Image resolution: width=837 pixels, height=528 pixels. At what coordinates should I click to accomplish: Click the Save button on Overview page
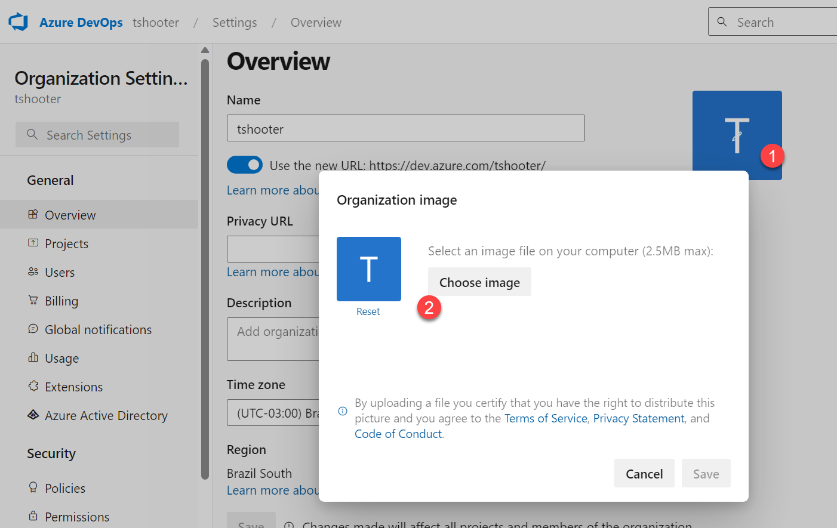point(251,521)
